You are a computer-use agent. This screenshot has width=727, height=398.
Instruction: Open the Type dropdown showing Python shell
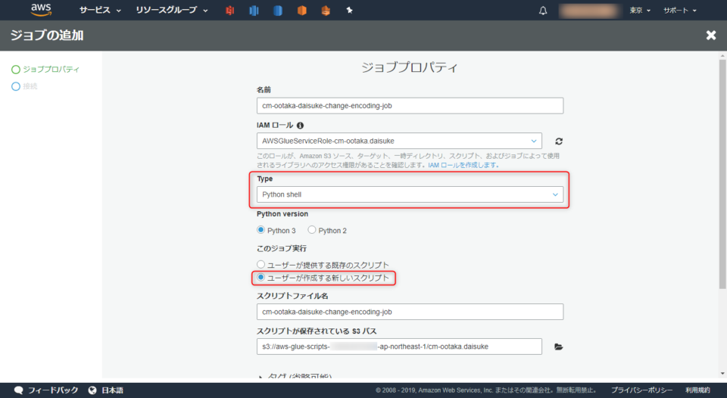point(410,194)
